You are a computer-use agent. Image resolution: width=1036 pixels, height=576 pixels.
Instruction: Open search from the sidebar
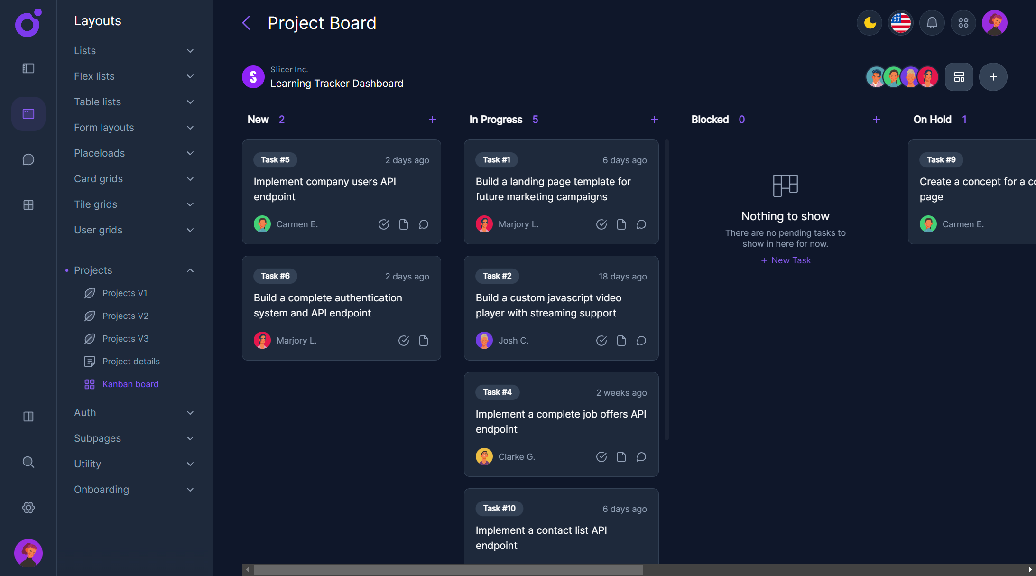(x=28, y=462)
